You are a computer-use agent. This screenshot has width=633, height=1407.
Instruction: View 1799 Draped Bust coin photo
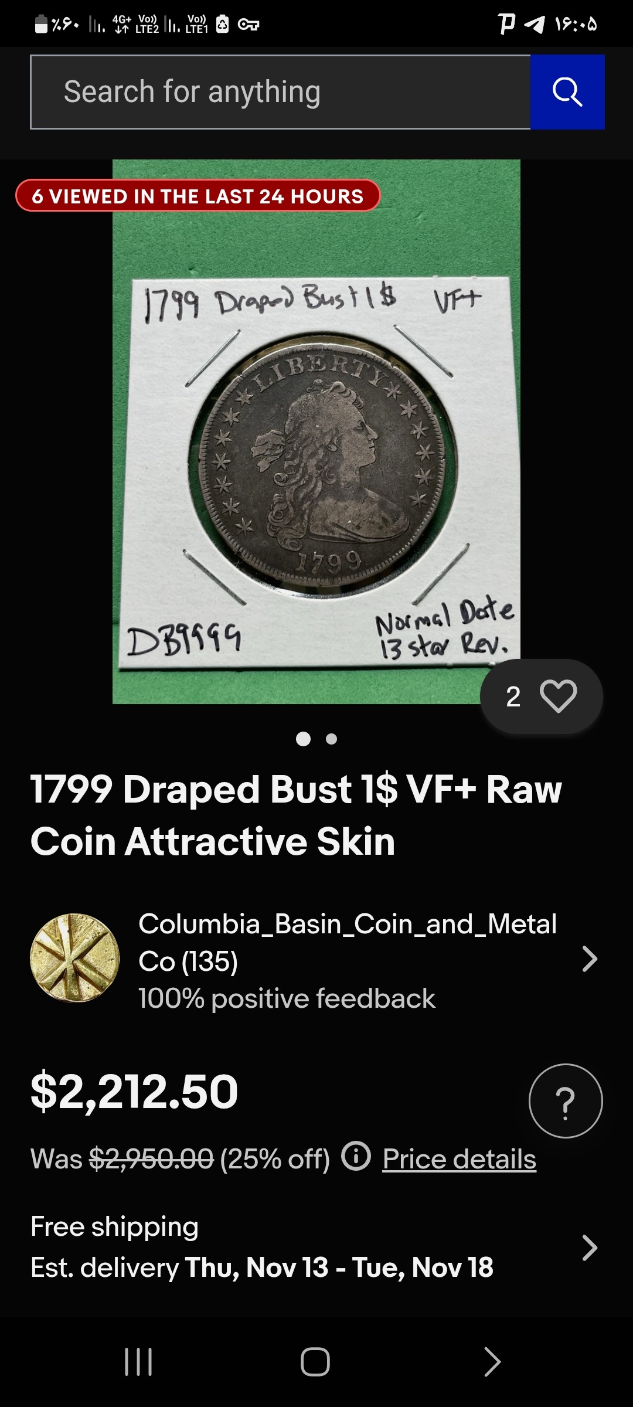316,431
